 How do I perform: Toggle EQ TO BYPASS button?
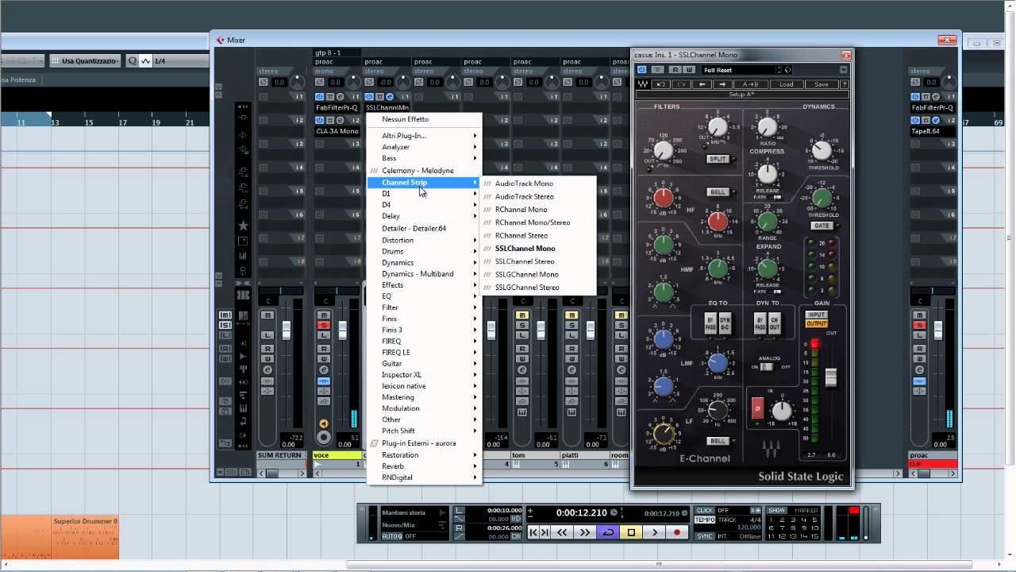click(712, 323)
